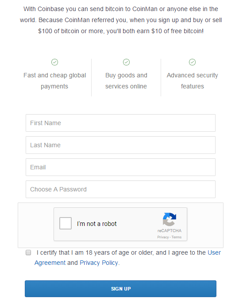Click the Advanced security features text
Screen dimensions: 239x302
193,81
